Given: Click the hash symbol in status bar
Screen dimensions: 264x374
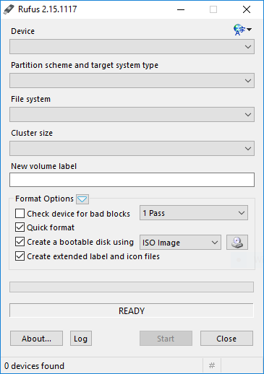Looking at the screenshot, I should click(212, 366).
